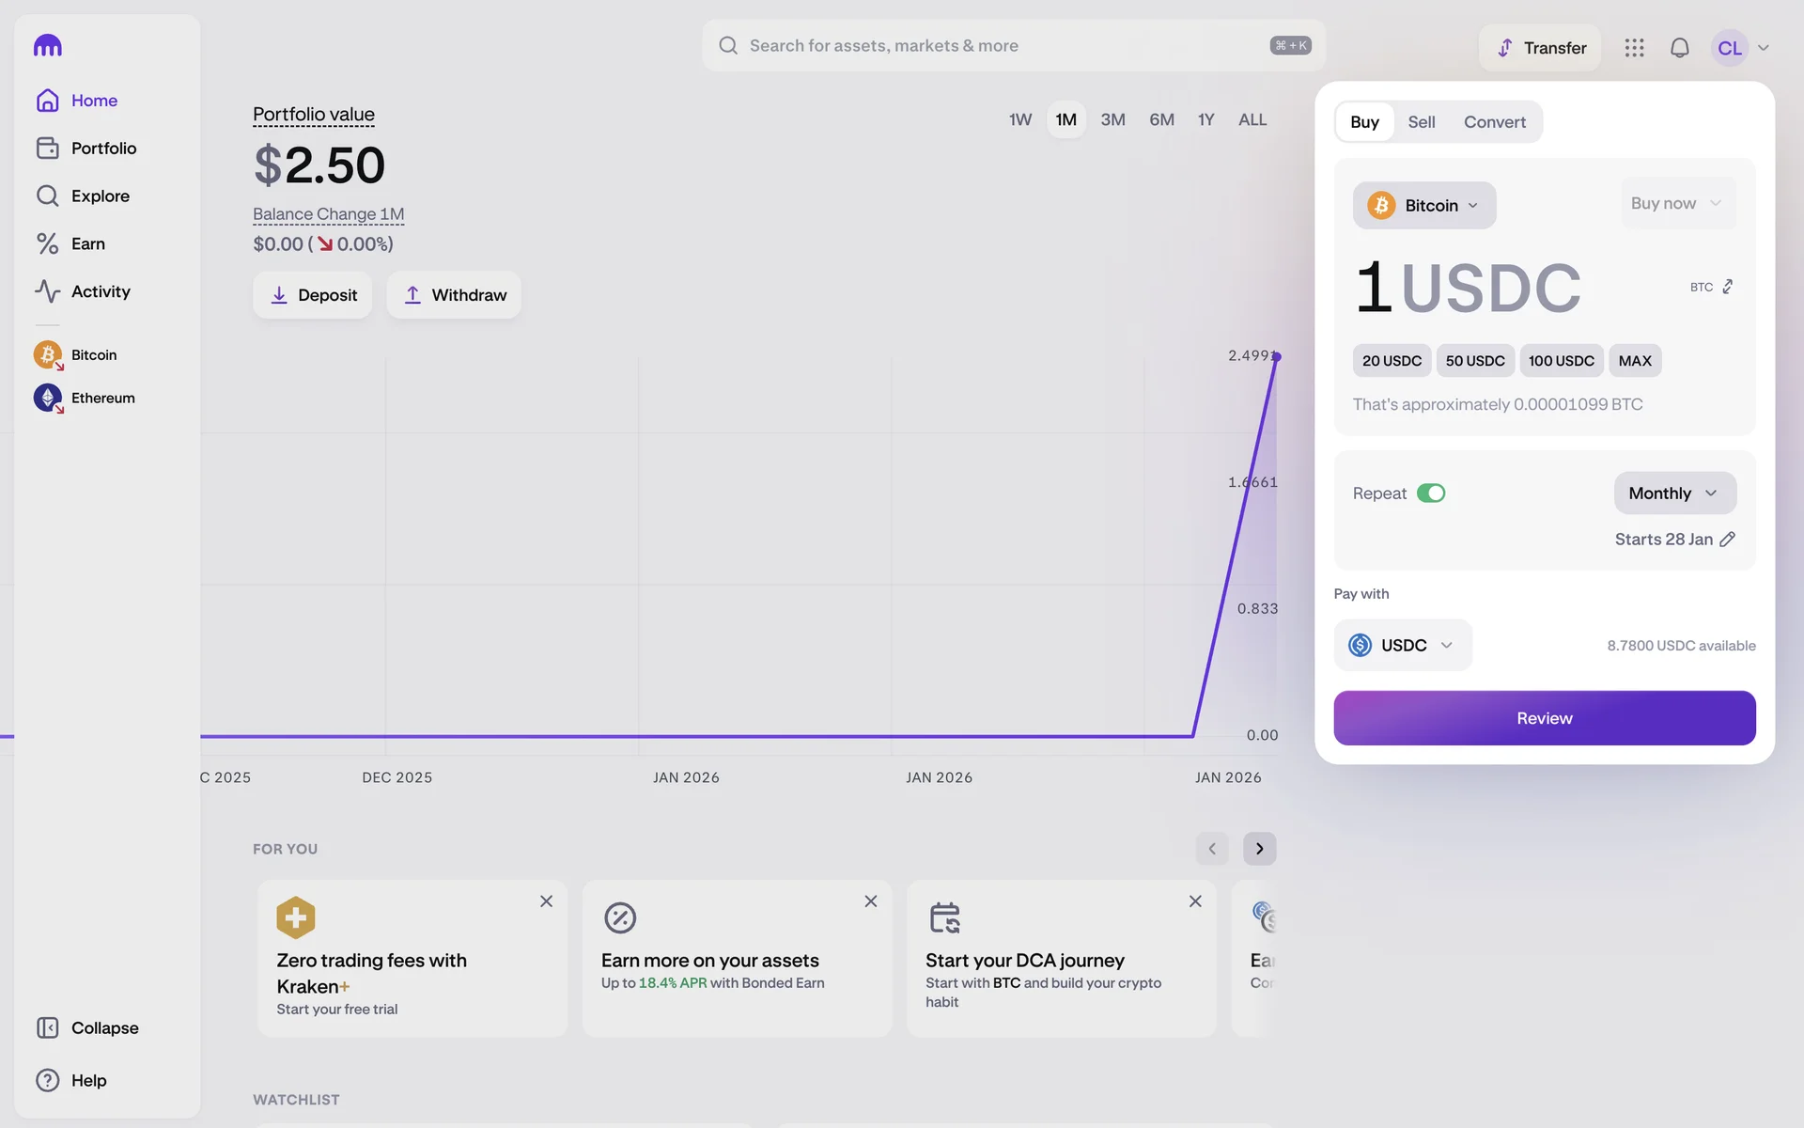The image size is (1804, 1128).
Task: Open the Bitcoin asset dropdown
Action: coord(1423,205)
